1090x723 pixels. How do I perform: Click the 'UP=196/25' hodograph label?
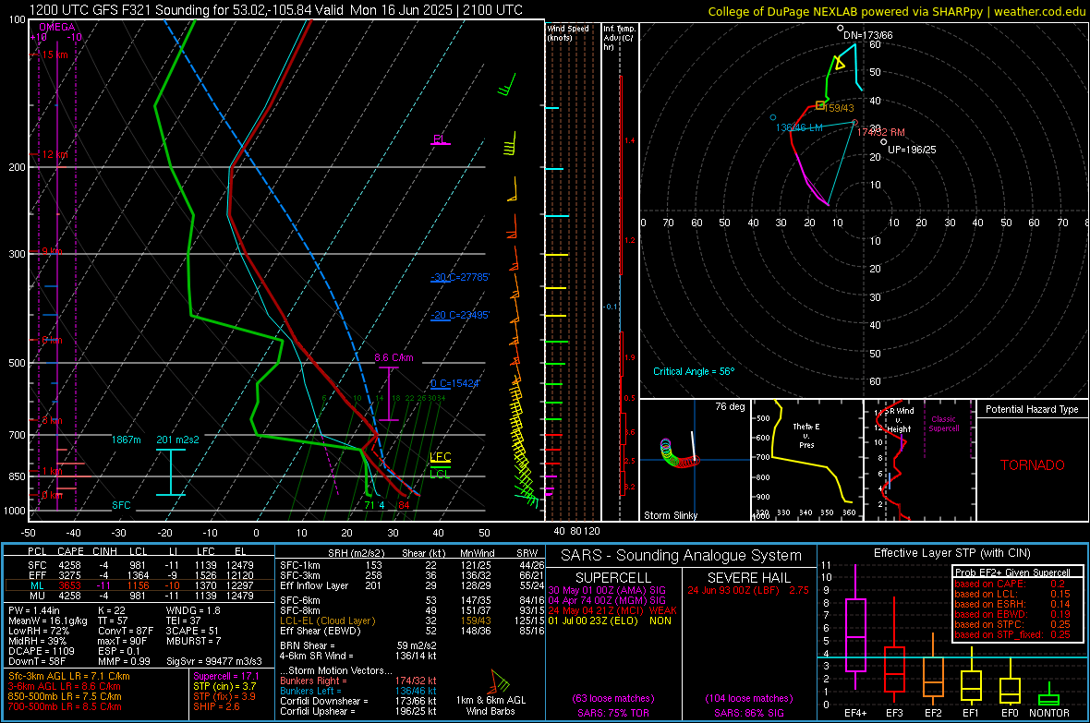[912, 150]
